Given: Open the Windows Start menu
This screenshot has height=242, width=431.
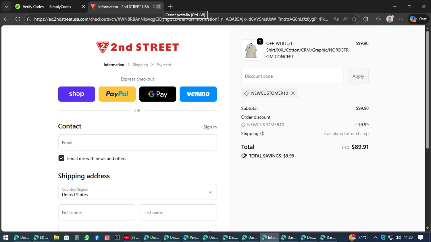Looking at the screenshot, I should click(6, 237).
